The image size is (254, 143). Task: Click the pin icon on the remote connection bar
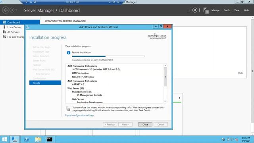(31, 2)
